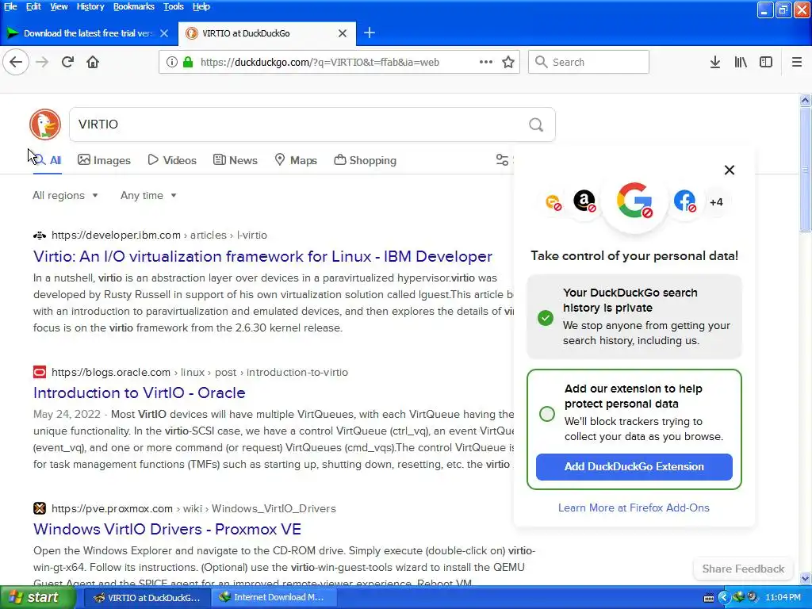Submit search with magnifier icon
This screenshot has height=609, width=812.
536,124
